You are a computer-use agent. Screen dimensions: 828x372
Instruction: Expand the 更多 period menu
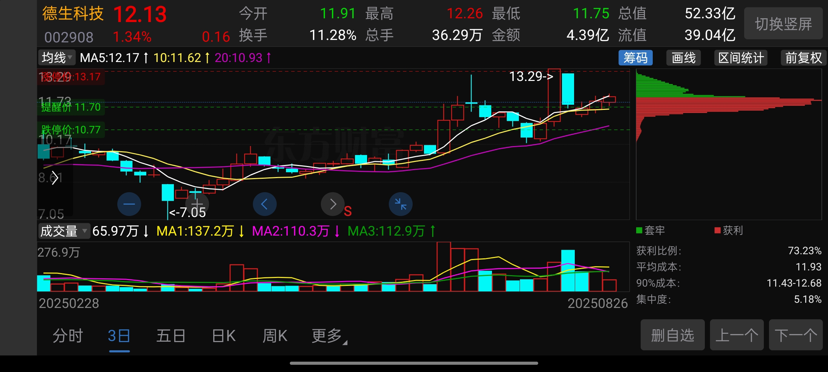point(329,336)
